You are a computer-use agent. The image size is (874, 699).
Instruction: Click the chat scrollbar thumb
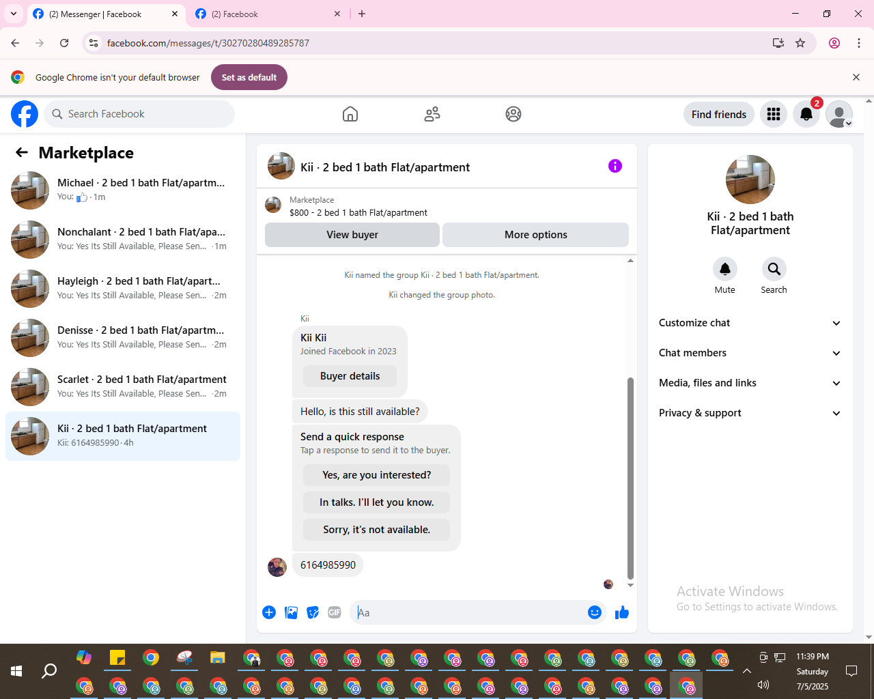pos(630,478)
